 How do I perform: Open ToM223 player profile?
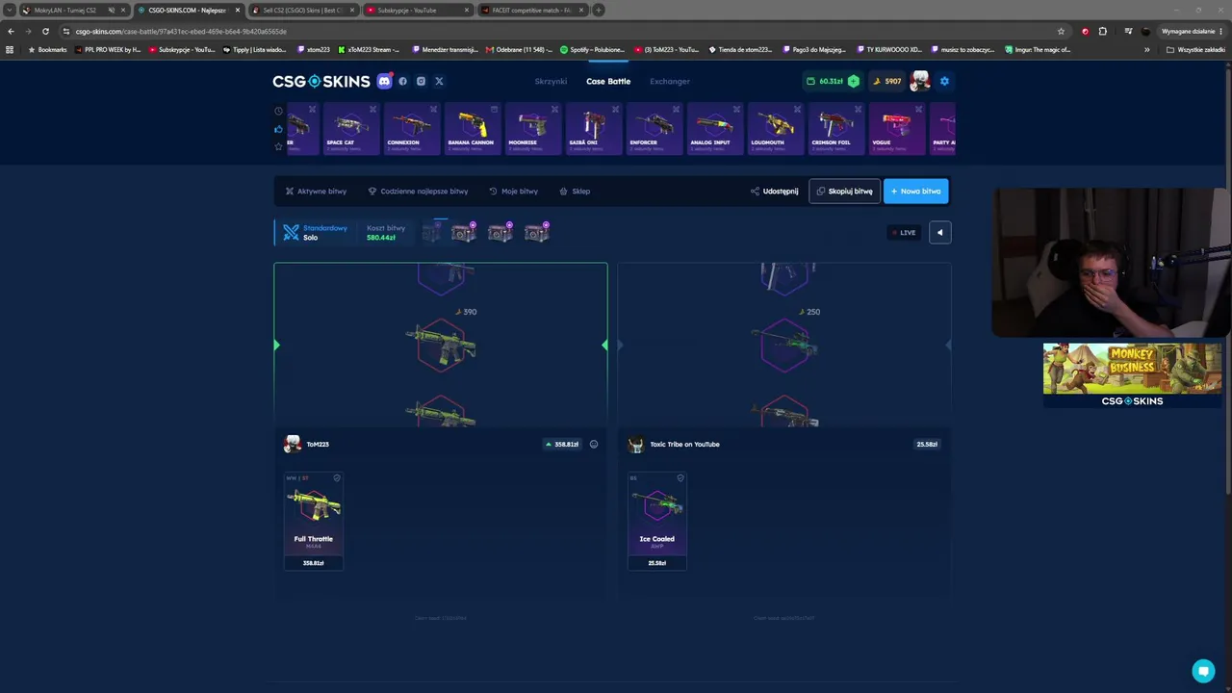pos(307,444)
